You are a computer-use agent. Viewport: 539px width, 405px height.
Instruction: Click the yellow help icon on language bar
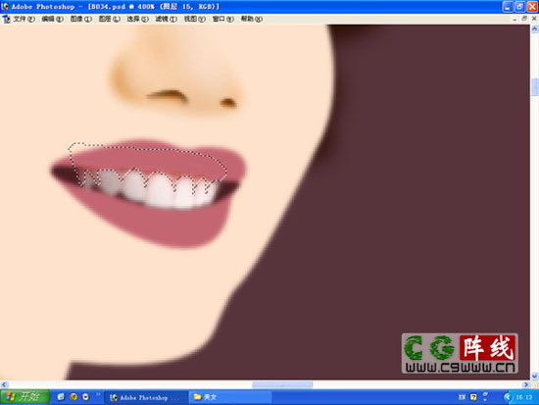click(473, 397)
